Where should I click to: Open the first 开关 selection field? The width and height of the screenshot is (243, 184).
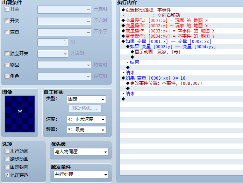tap(64, 9)
